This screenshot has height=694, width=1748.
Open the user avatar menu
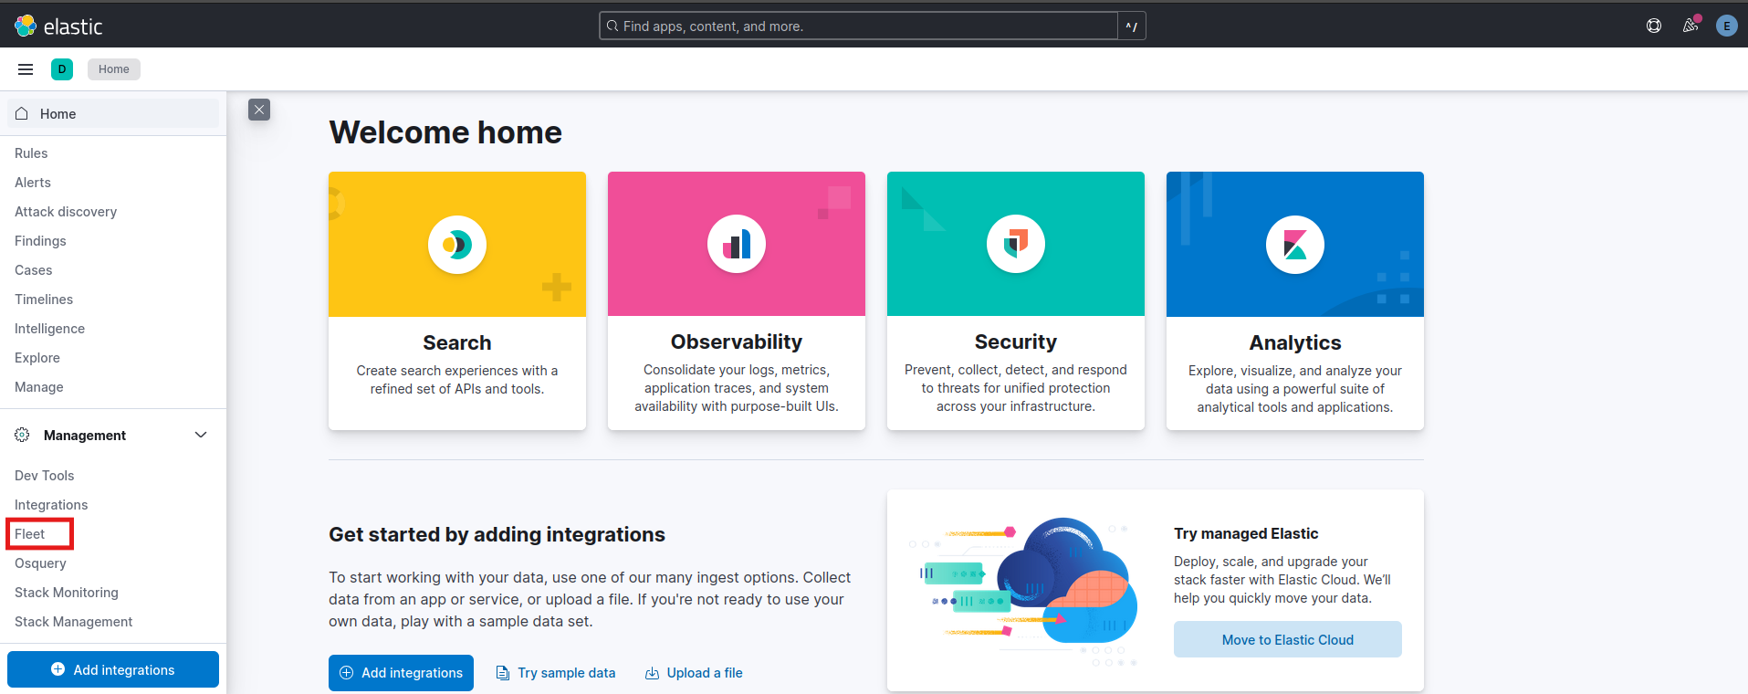[x=1725, y=26]
